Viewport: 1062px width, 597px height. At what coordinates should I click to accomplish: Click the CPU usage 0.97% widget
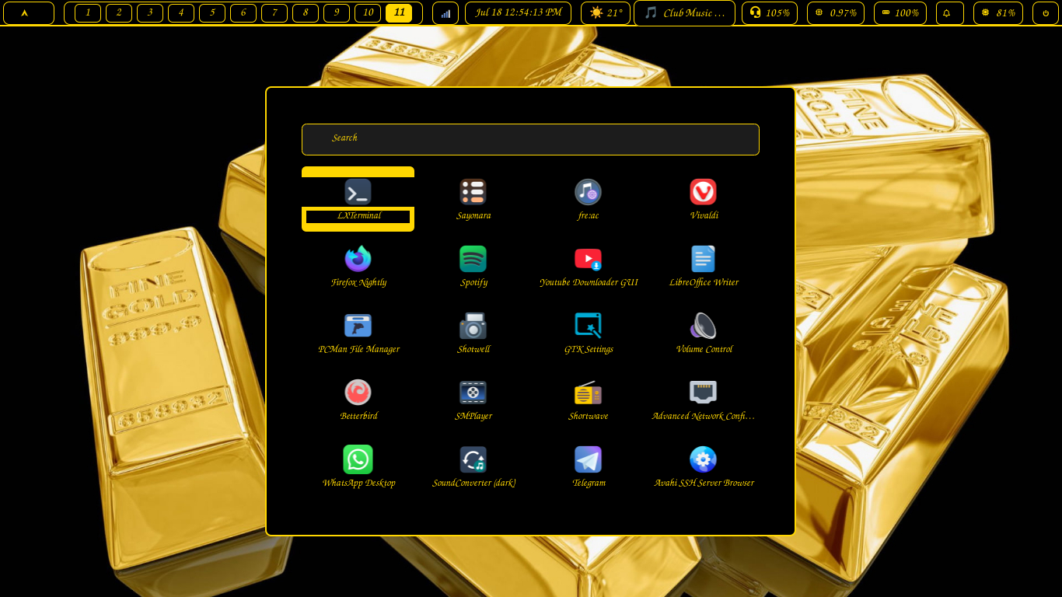(x=836, y=13)
